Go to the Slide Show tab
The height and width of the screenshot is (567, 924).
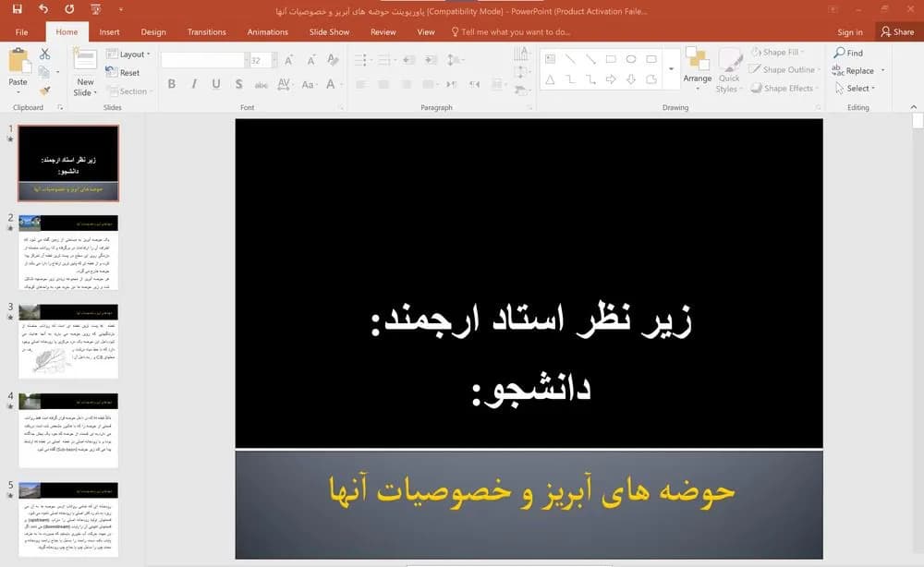pos(330,31)
